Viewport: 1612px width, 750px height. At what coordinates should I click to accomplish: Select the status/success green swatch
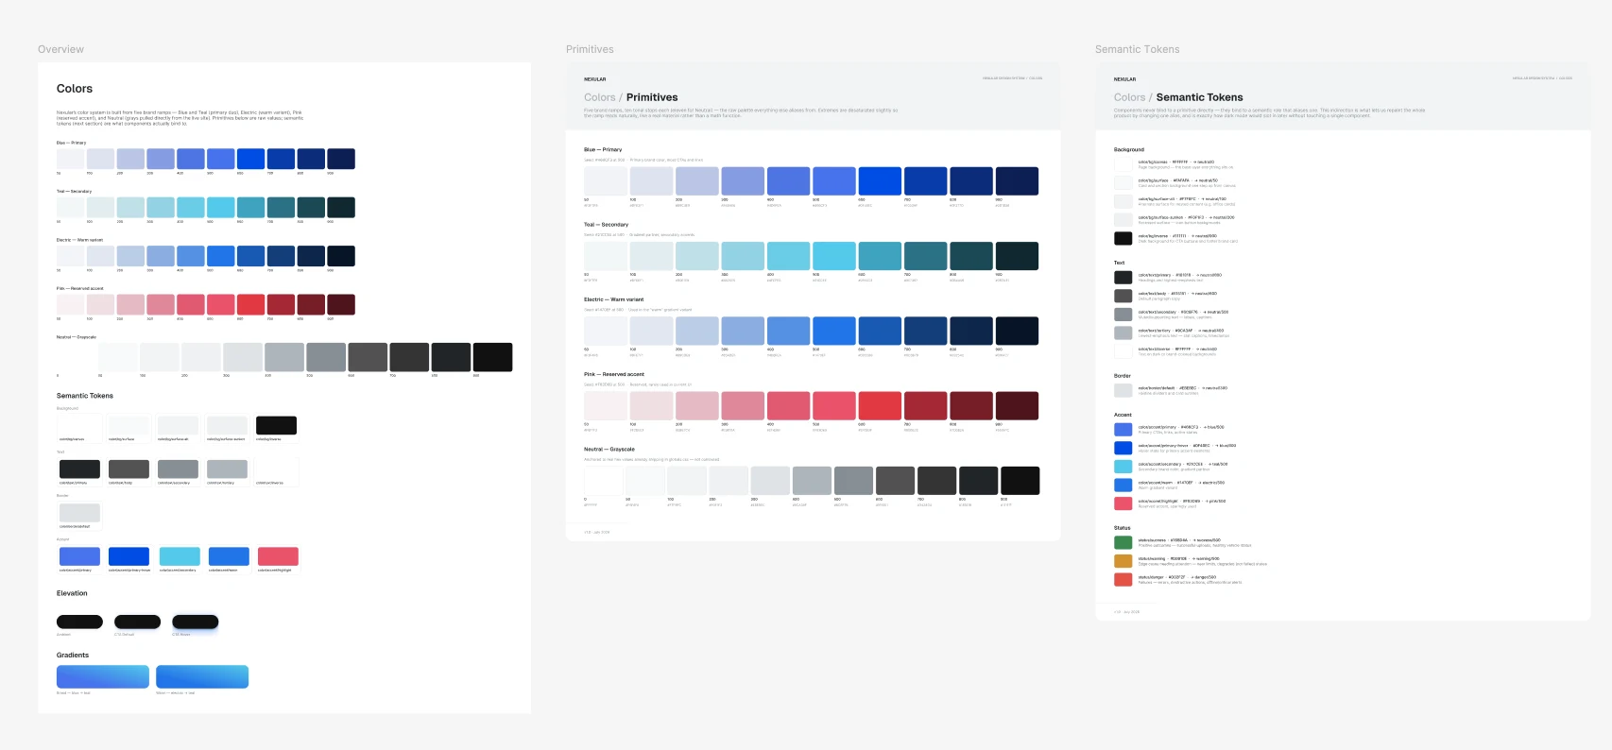(1123, 542)
